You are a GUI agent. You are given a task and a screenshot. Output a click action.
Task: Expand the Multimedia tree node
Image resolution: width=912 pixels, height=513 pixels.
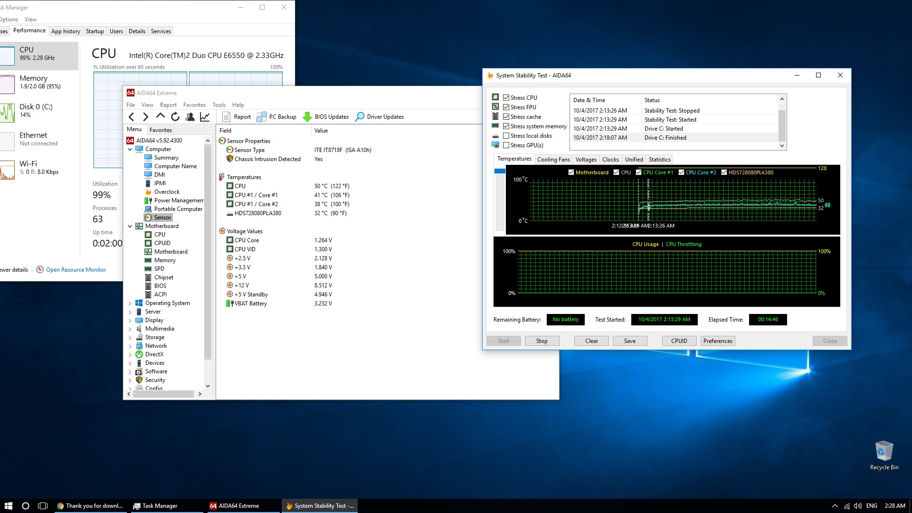[x=130, y=329]
